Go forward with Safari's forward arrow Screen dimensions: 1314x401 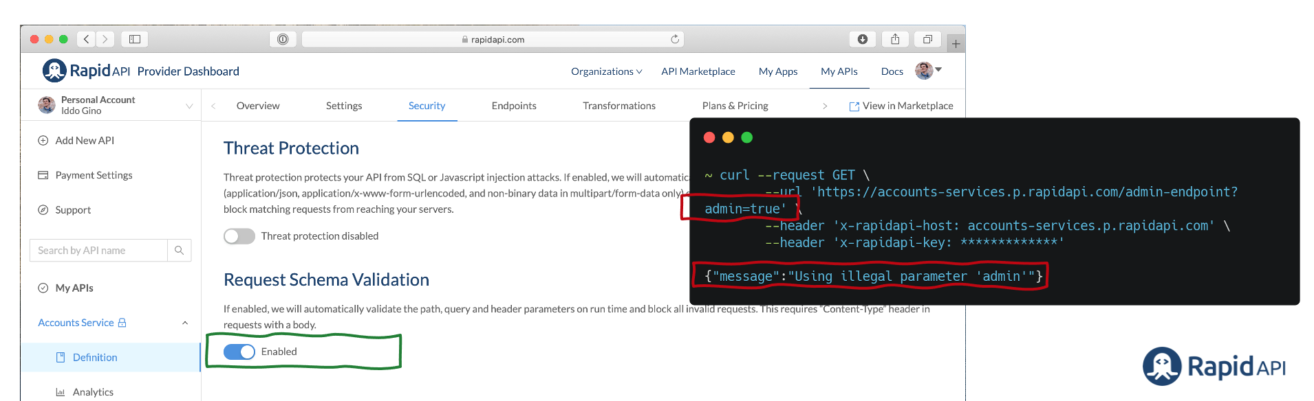click(105, 39)
